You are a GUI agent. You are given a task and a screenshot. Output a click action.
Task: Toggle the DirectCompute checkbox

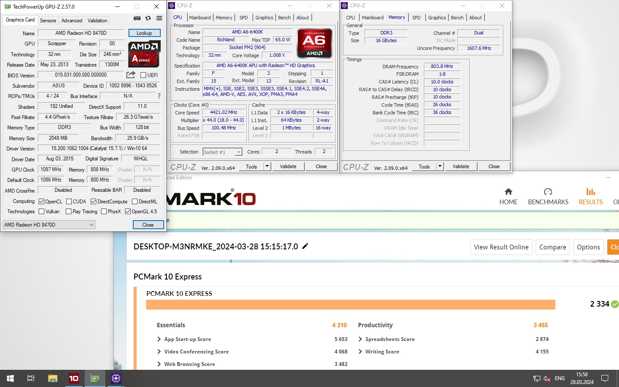coord(93,201)
